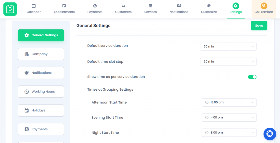Open the Afternoon Start Time dropdown
The width and height of the screenshot is (280, 143).
click(x=229, y=102)
